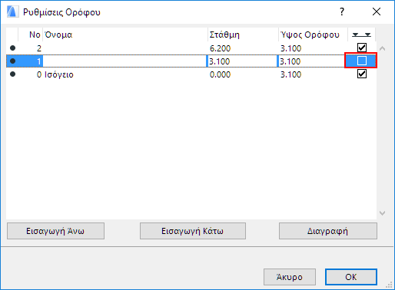Click the scroll down arrow of the list
Viewport: 395px width, 290px height.
click(x=383, y=213)
